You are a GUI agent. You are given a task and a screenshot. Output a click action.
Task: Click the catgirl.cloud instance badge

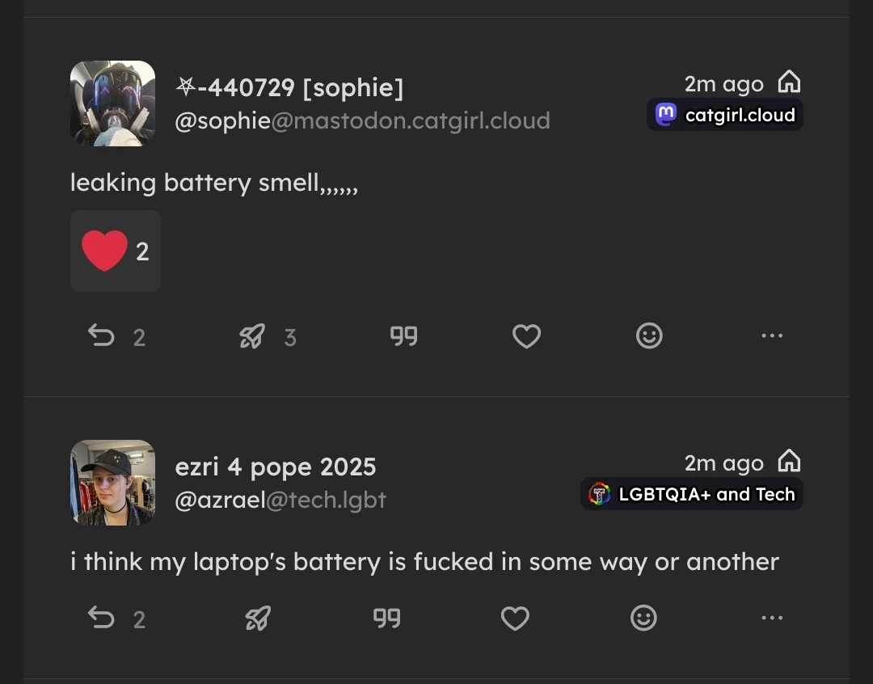(x=725, y=115)
